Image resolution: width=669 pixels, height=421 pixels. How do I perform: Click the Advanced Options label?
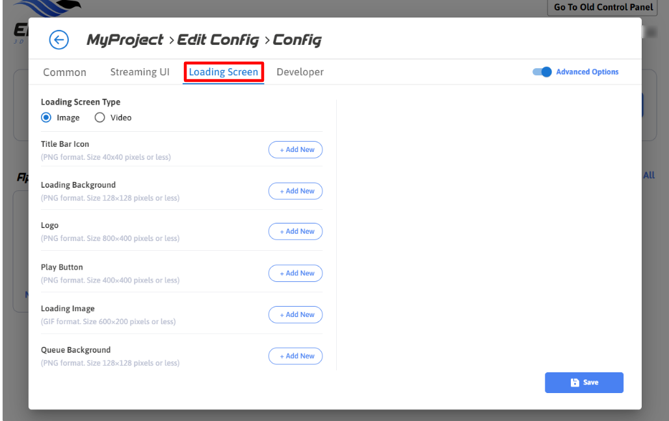pyautogui.click(x=587, y=72)
